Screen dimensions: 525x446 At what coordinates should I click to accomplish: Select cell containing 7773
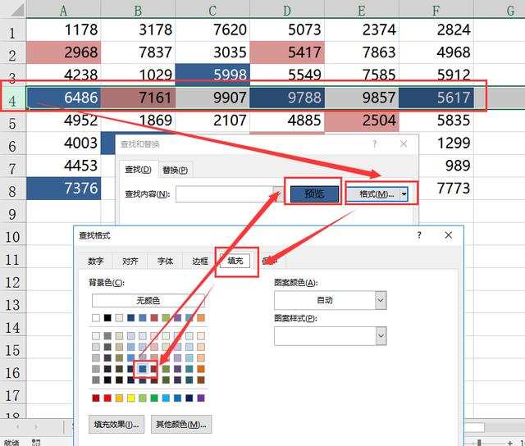pyautogui.click(x=446, y=189)
